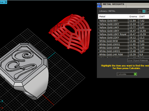Viewport: 149px width, 111px height.
Task: Select the White Gold:10KX1 row
Action: [x=124, y=44]
